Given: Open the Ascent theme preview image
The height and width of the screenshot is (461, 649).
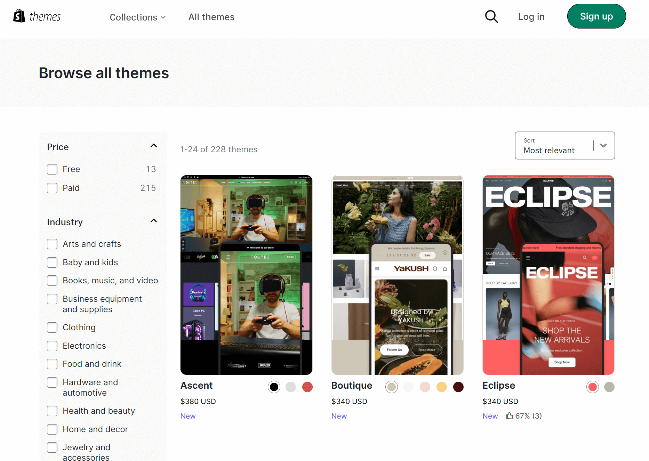Looking at the screenshot, I should click(x=246, y=275).
